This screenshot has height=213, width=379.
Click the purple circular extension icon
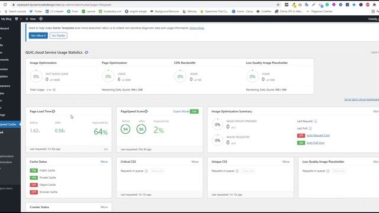point(334,5)
